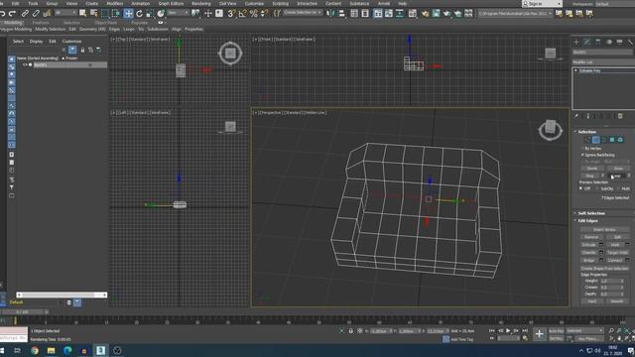635x357 pixels.
Task: Open the Modify command panel tab
Action: click(x=587, y=42)
